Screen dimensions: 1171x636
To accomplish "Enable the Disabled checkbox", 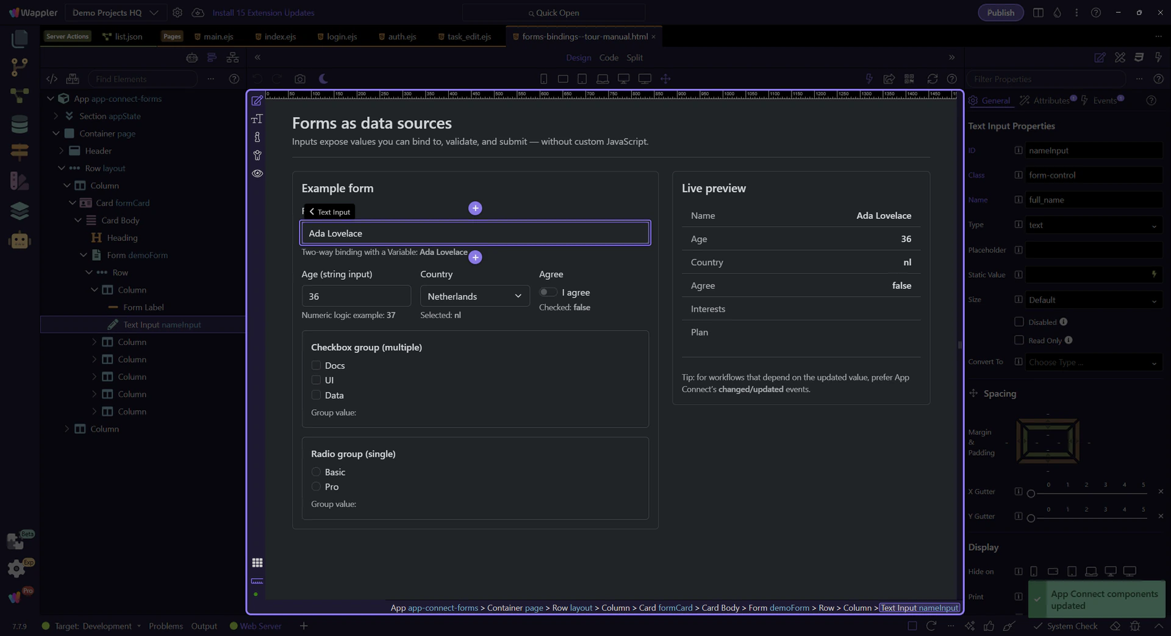I will point(1019,321).
